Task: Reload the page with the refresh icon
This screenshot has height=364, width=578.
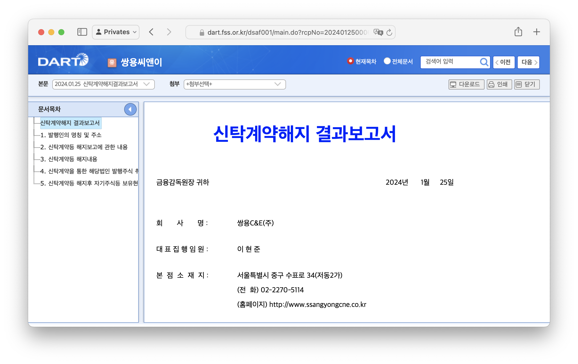Action: (x=389, y=32)
